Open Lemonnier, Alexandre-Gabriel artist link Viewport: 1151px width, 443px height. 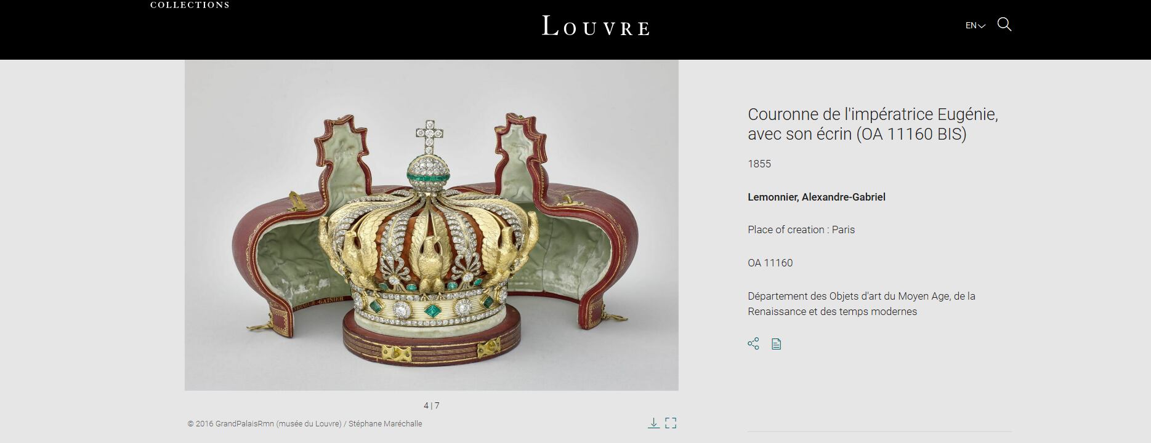(x=817, y=197)
